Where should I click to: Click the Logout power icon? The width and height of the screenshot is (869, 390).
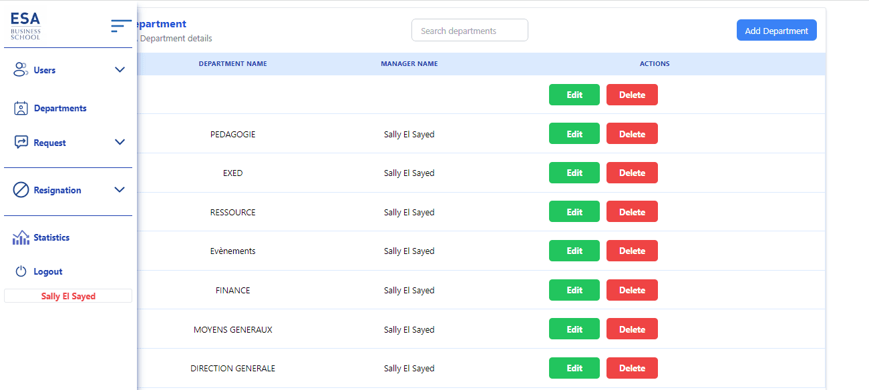click(20, 271)
